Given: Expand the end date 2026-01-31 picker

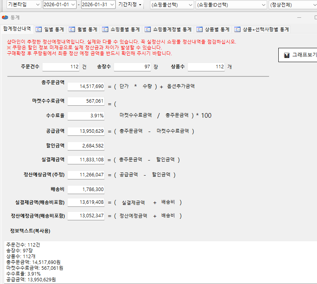Looking at the screenshot, I should point(112,5).
